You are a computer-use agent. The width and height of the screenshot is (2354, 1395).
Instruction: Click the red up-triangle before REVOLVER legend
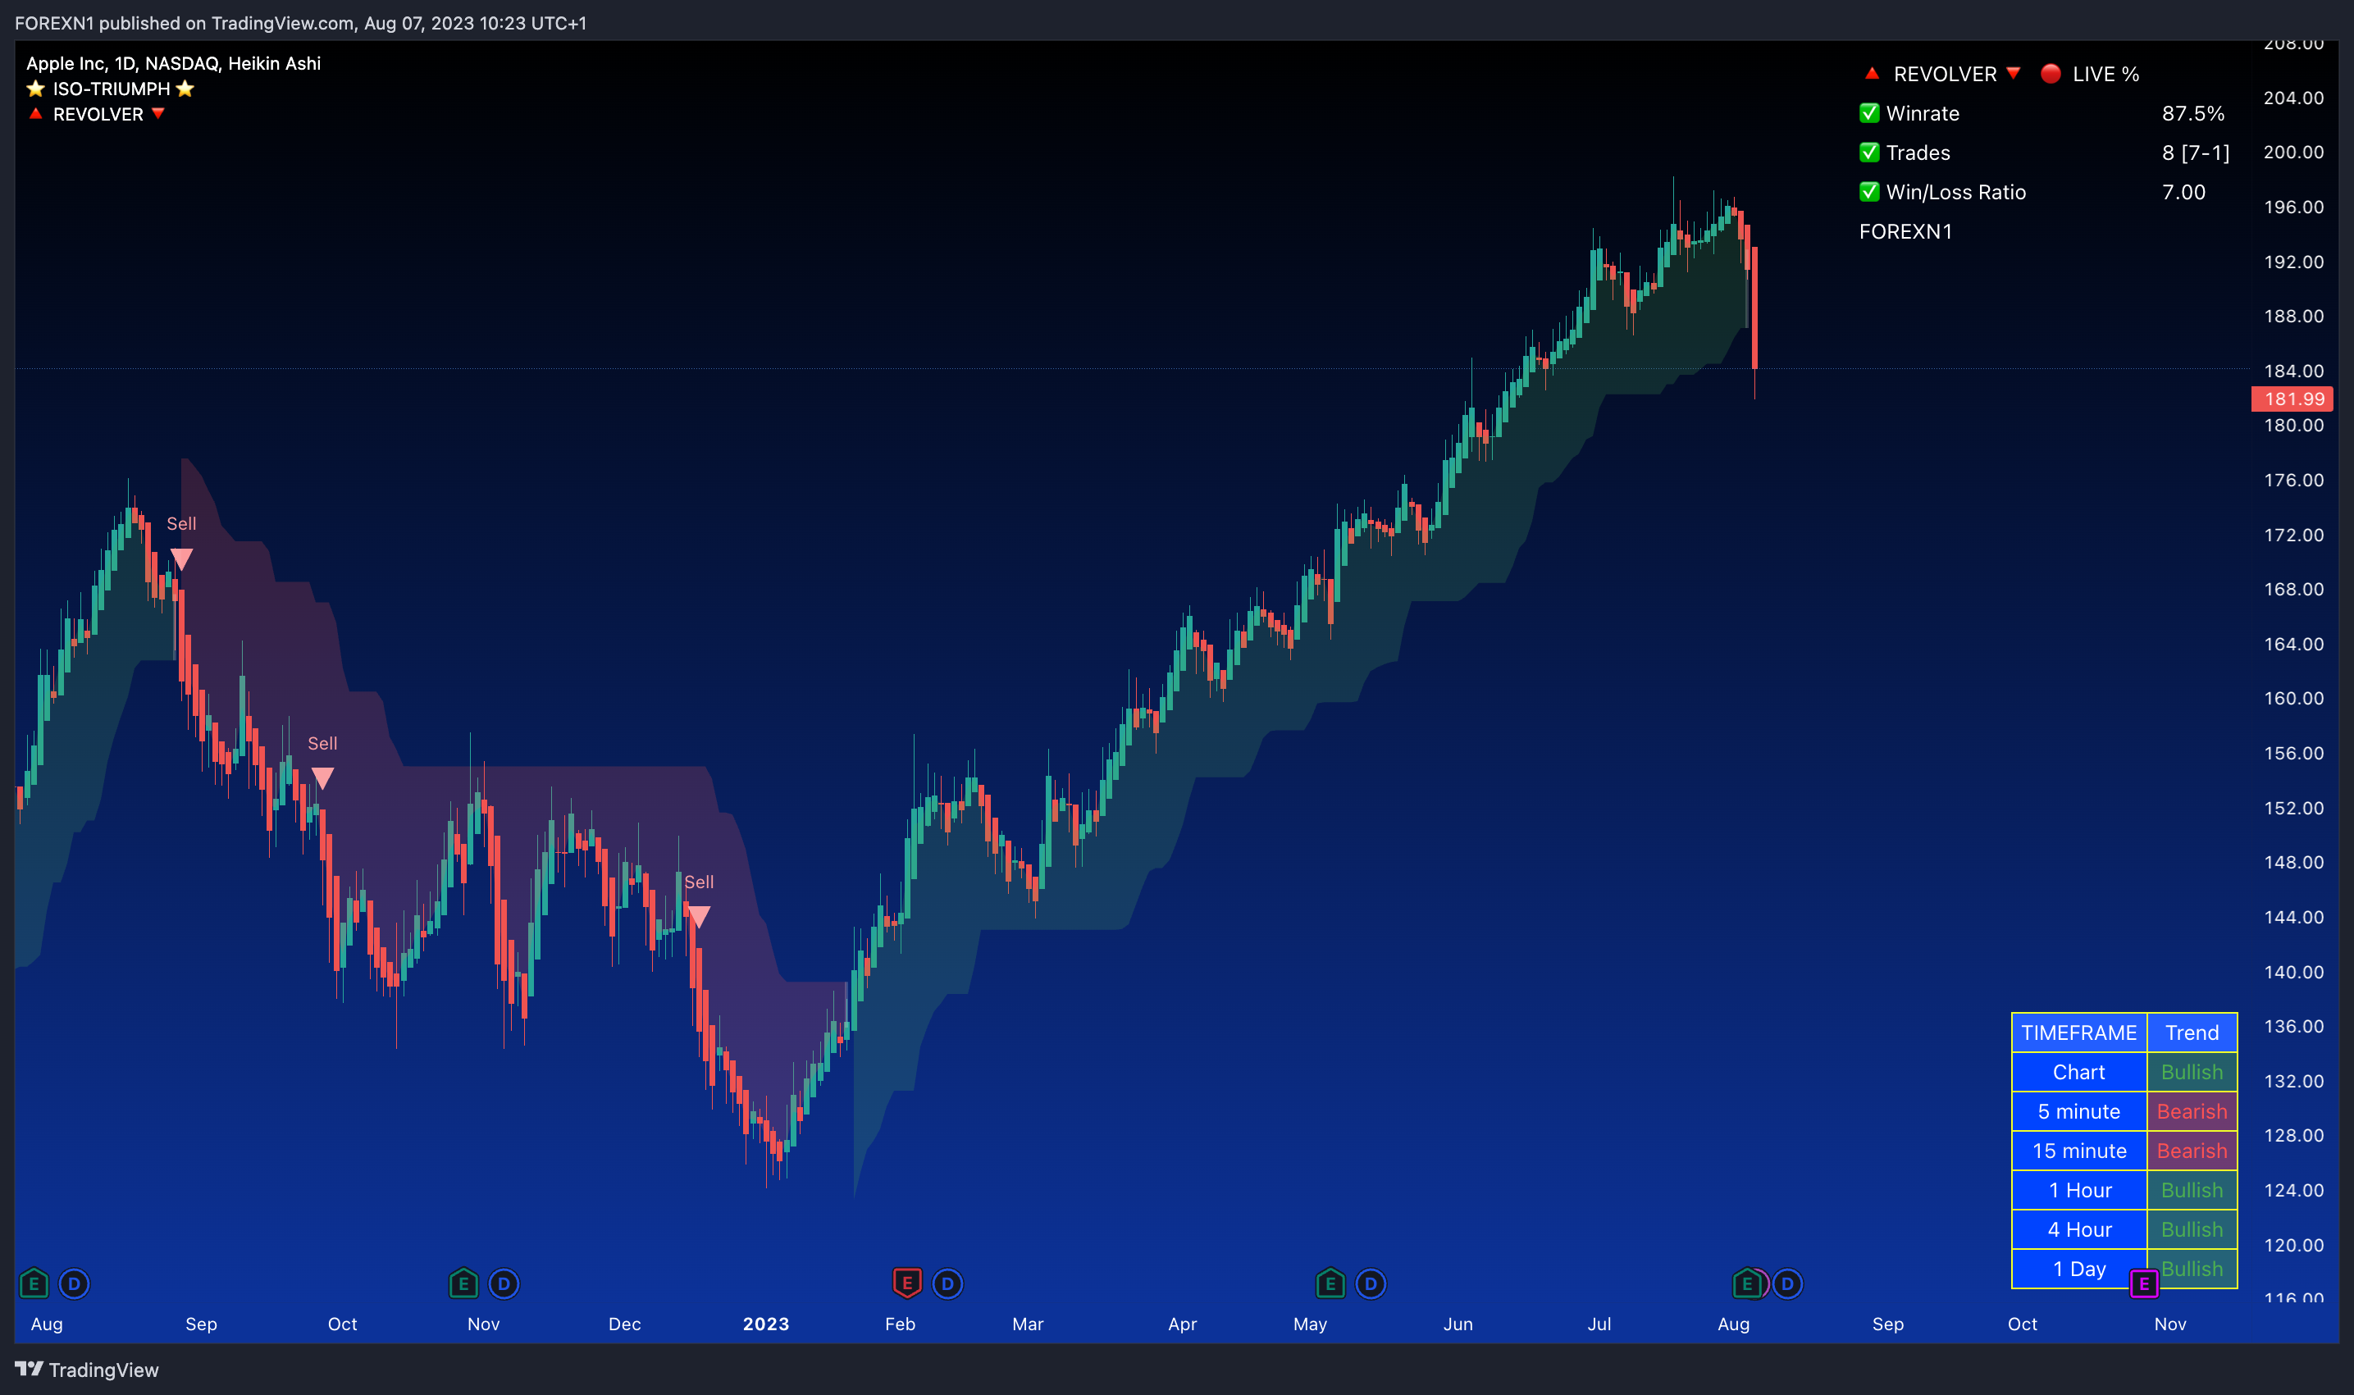click(36, 114)
